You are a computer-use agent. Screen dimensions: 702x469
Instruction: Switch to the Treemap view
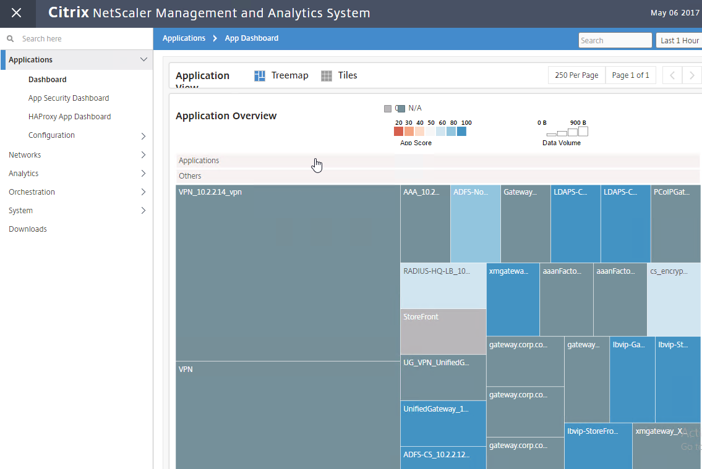point(281,75)
